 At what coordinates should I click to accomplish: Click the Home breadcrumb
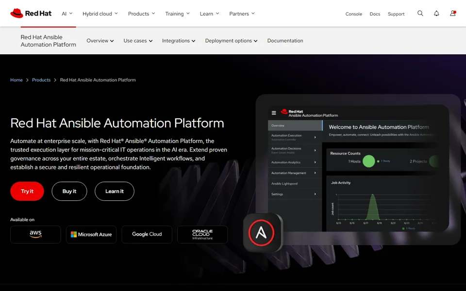click(x=17, y=80)
